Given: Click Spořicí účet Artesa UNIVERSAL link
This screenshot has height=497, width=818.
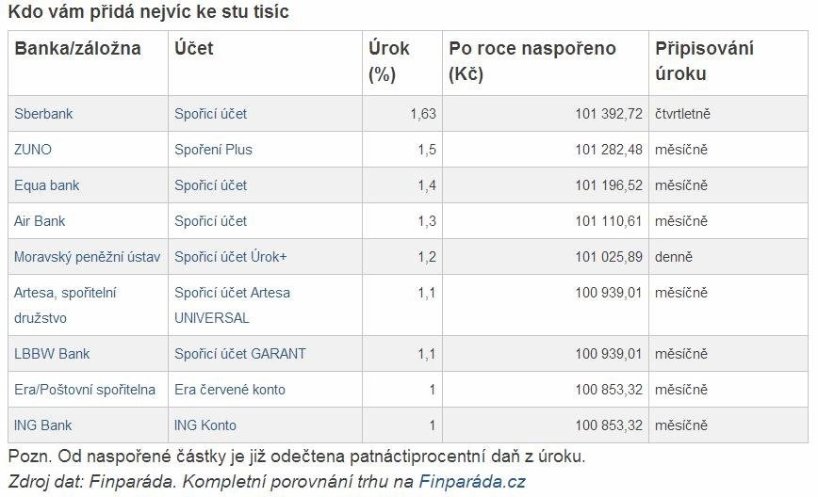Looking at the screenshot, I should pos(232,305).
